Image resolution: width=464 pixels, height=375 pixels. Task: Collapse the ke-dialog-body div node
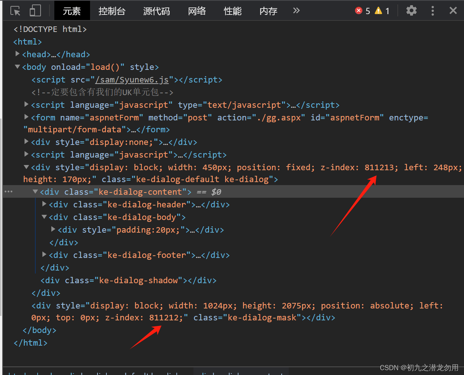point(44,217)
